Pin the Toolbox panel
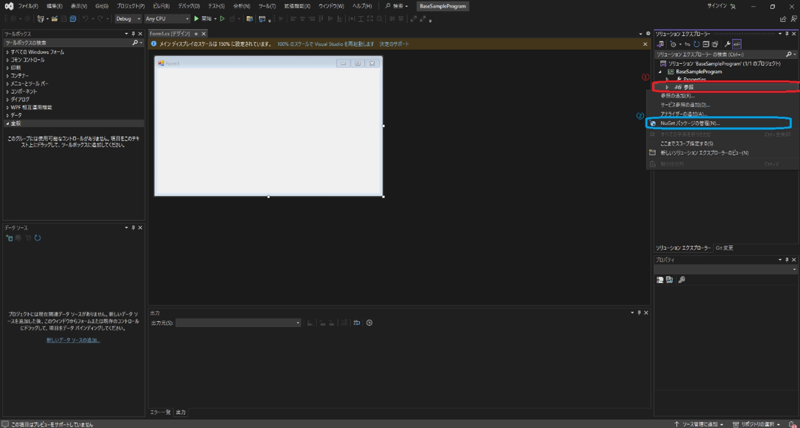 (133, 34)
